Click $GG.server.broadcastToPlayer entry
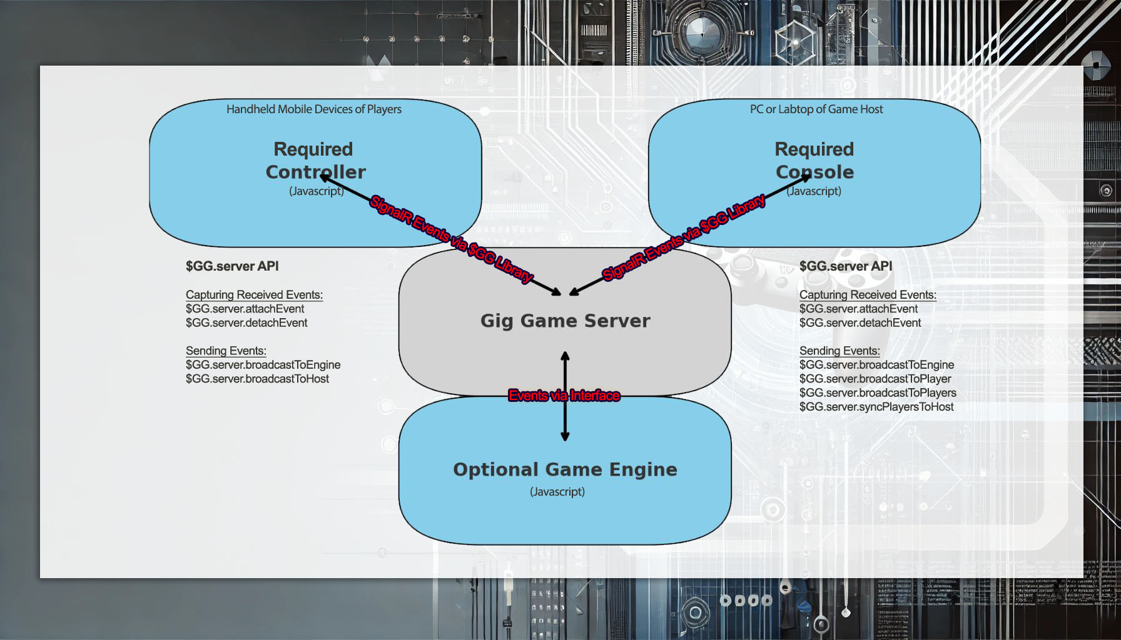 point(875,379)
